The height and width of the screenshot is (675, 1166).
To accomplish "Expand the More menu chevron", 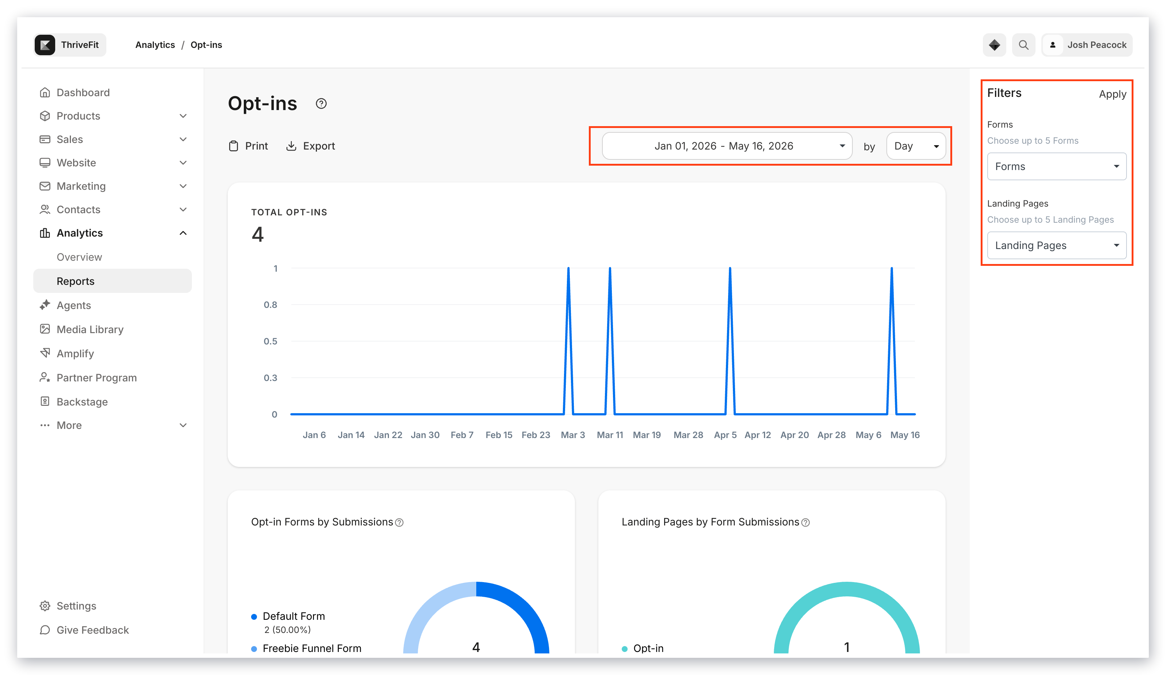I will [183, 425].
